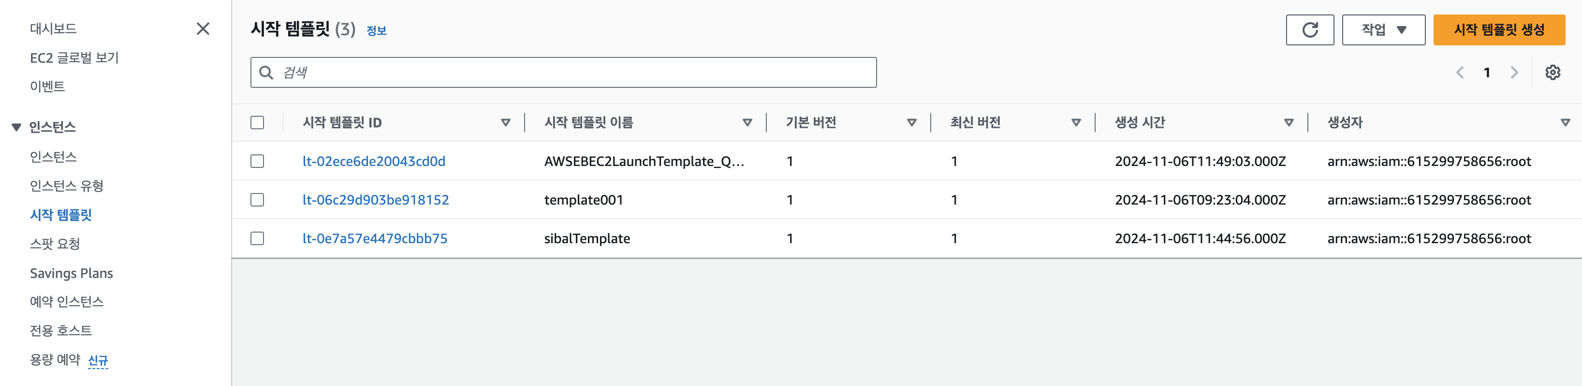Click the 생성 시간 column header

pos(1140,123)
